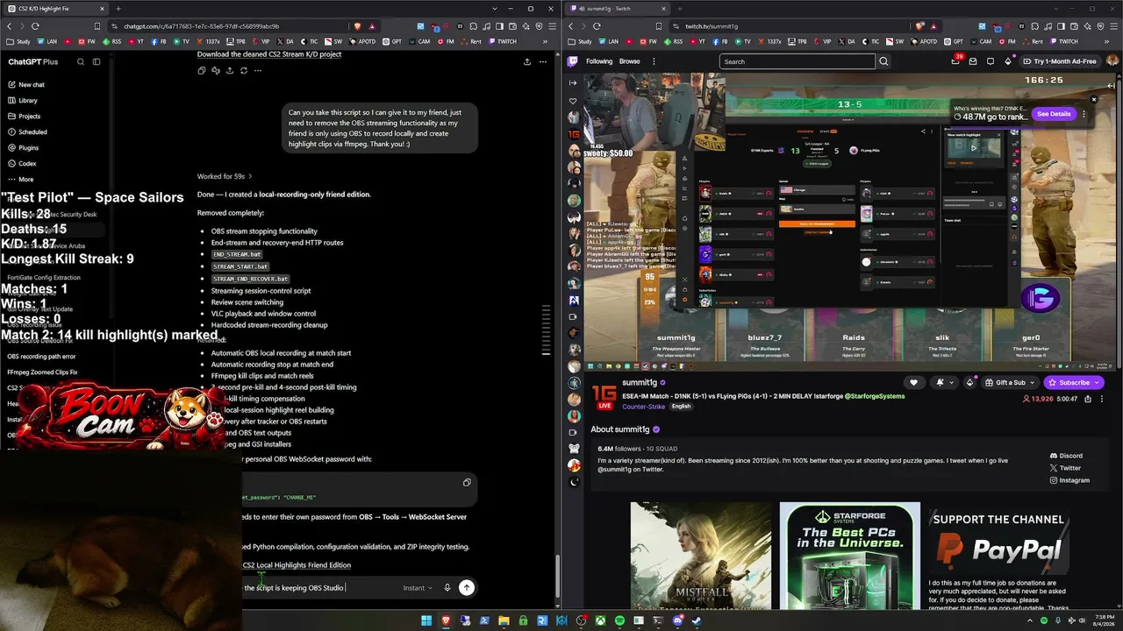Open the 'CS2 Local Highlights Friend Edition' link
The width and height of the screenshot is (1123, 631).
pyautogui.click(x=297, y=565)
